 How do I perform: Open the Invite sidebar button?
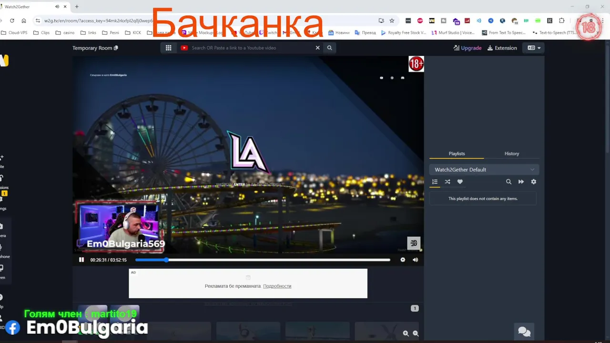coord(2,161)
